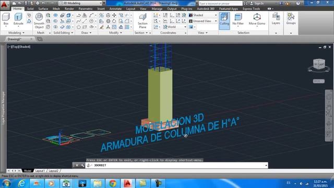Open the Groups panel
The width and height of the screenshot is (334, 188).
pos(291,19)
